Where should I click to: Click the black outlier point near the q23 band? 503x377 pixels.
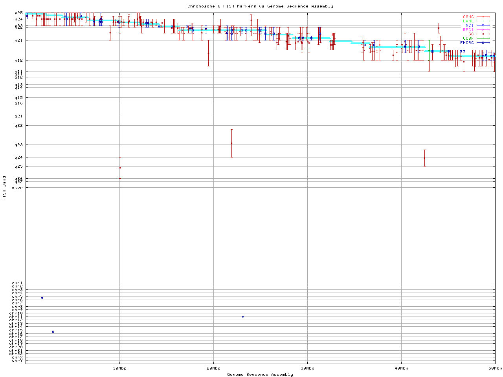point(231,143)
